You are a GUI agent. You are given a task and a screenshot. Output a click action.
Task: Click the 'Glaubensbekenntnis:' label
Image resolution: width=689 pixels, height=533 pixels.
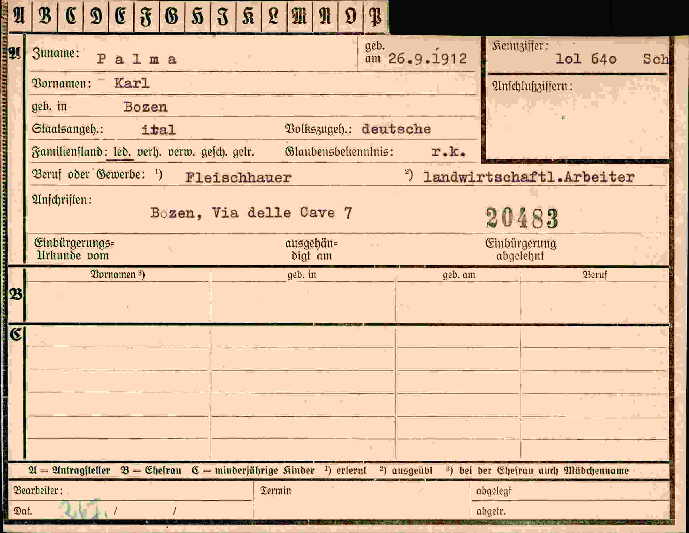click(x=339, y=152)
